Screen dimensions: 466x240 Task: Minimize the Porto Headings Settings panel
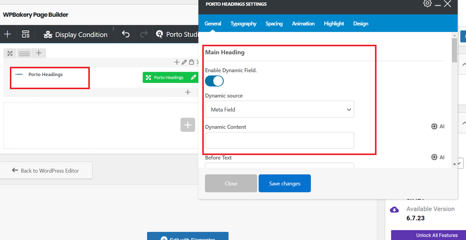pyautogui.click(x=438, y=4)
